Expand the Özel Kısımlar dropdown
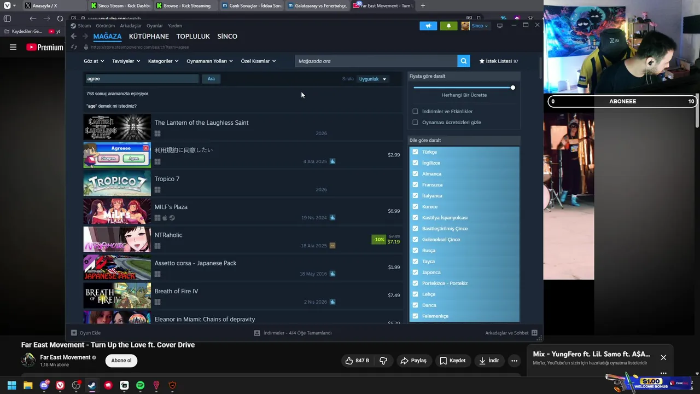The width and height of the screenshot is (700, 394). [258, 61]
